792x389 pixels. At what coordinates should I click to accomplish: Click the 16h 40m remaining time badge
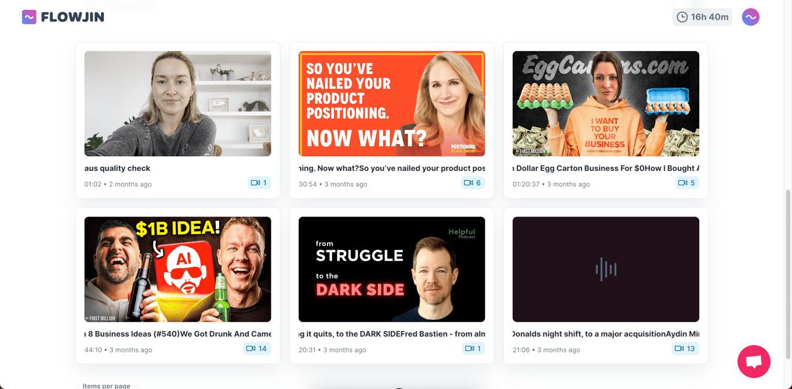point(702,17)
